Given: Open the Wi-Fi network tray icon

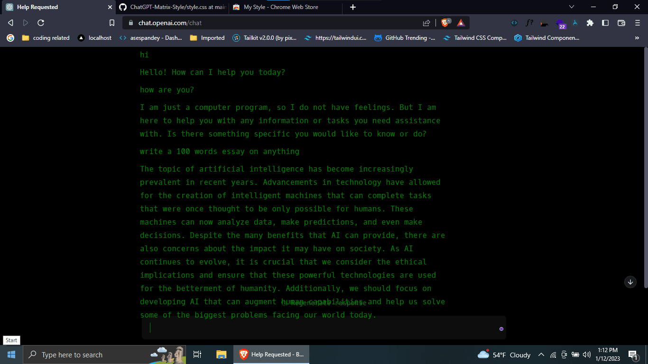Looking at the screenshot, I should (553, 355).
